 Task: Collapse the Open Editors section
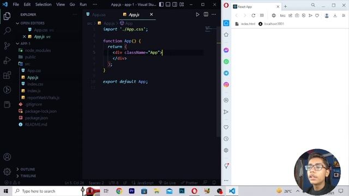click(x=33, y=23)
